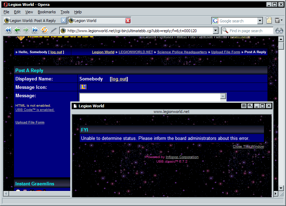Maximize the Legion World popup window
The width and height of the screenshot is (286, 206).
click(x=263, y=106)
